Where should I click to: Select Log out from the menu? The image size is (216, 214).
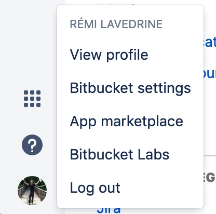point(130,188)
